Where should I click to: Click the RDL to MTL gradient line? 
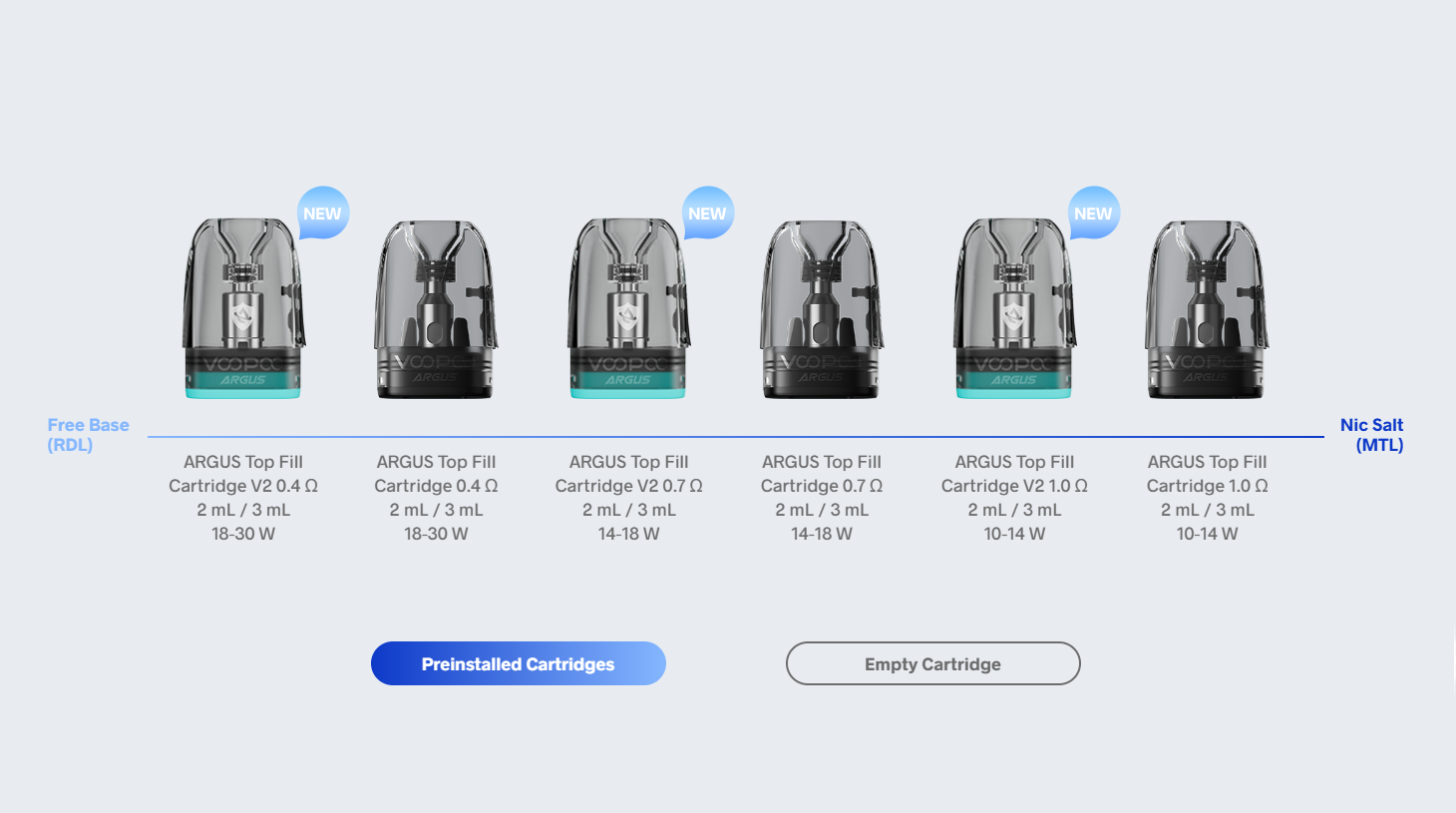point(736,436)
